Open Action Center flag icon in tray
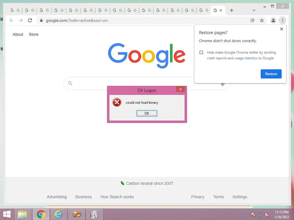294x220 pixels. coord(253,215)
